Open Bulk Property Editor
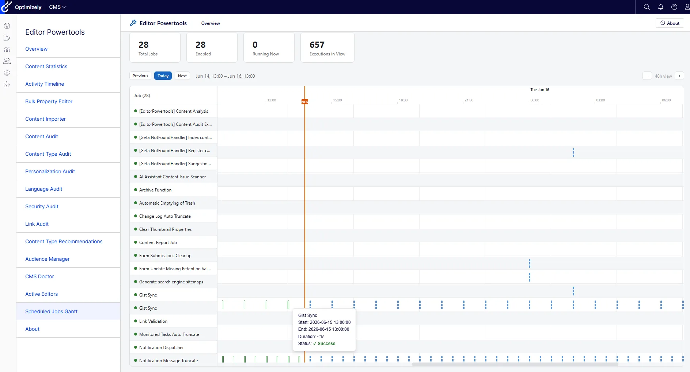Viewport: 690px width, 372px height. pyautogui.click(x=68, y=101)
